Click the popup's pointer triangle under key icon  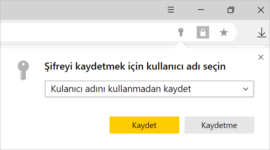181,44
